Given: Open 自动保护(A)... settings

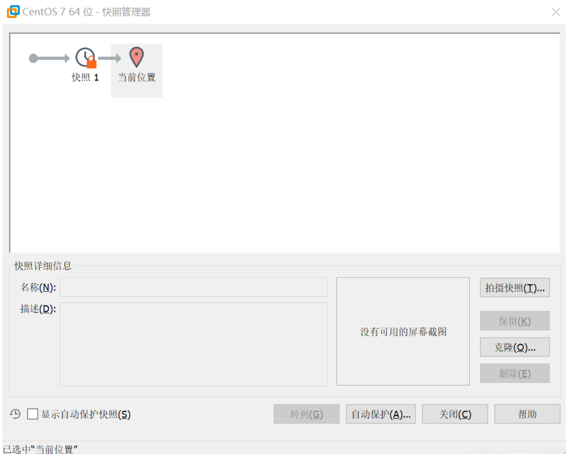Looking at the screenshot, I should click(381, 414).
